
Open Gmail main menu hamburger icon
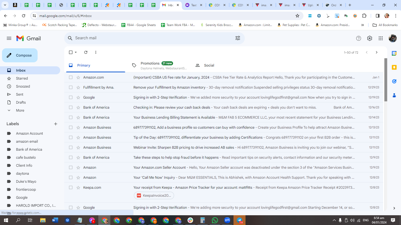click(9, 38)
